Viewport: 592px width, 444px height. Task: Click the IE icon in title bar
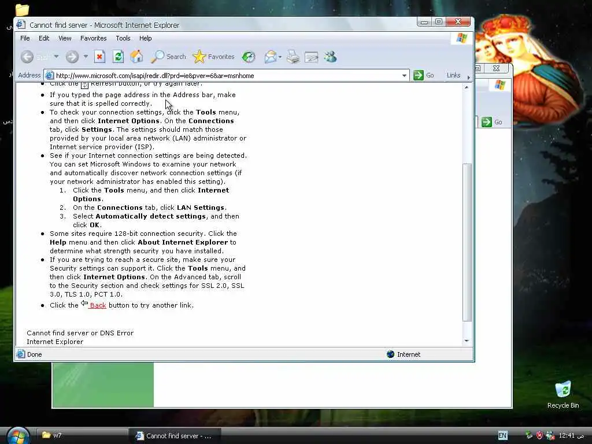coord(21,24)
